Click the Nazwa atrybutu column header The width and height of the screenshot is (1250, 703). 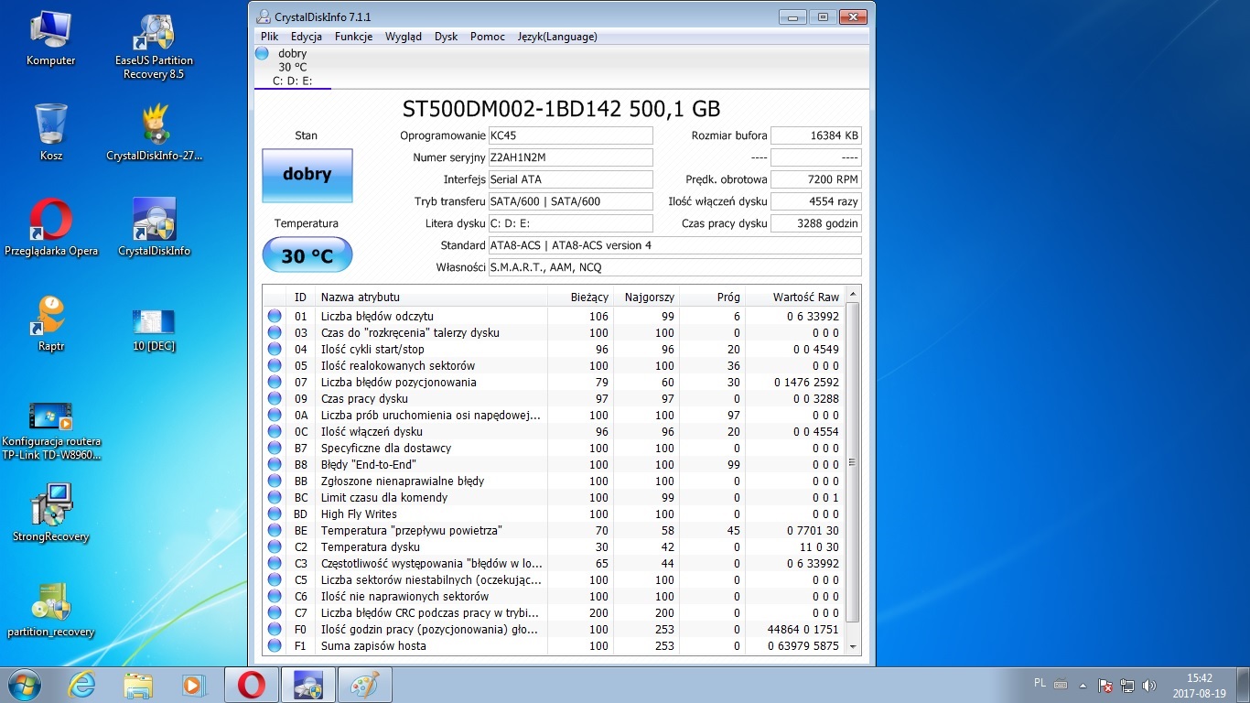(x=431, y=297)
